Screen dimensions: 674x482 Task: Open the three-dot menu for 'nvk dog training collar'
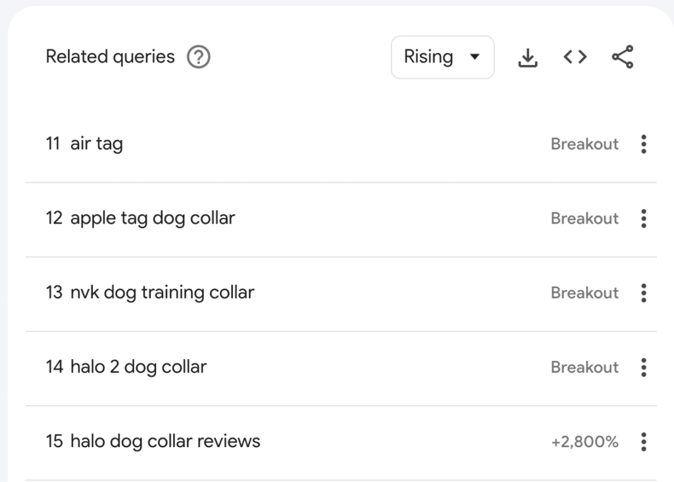coord(643,293)
